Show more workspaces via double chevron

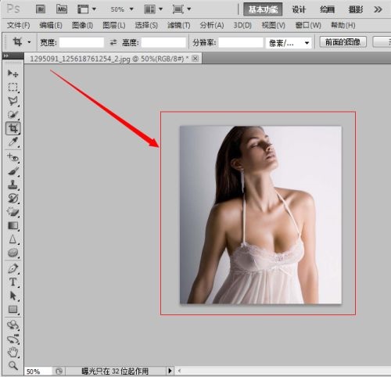point(378,9)
